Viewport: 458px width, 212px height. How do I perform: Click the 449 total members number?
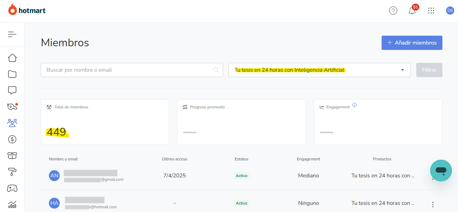[x=56, y=132]
